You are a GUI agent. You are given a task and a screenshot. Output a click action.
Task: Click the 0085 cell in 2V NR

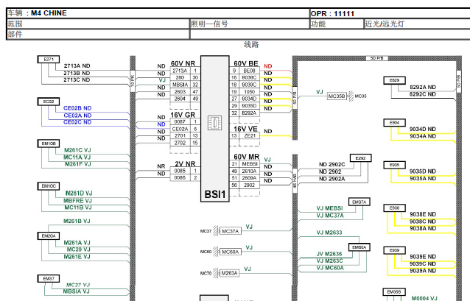coord(180,171)
